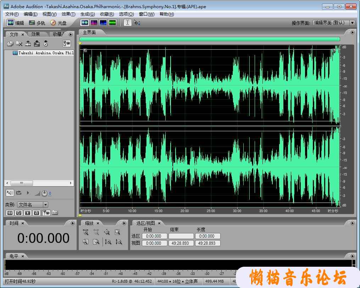Select the purple spectral frequency display icon
The height and width of the screenshot is (288, 360).
click(94, 22)
